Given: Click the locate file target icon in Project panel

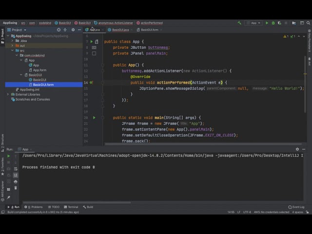Looking at the screenshot, I should tap(58, 30).
